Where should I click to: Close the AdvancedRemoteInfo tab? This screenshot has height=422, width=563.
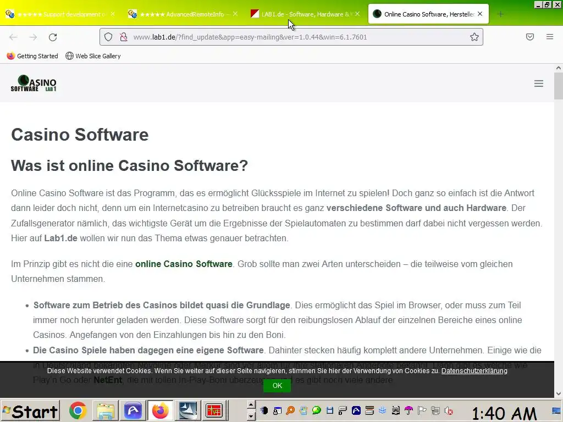[235, 14]
